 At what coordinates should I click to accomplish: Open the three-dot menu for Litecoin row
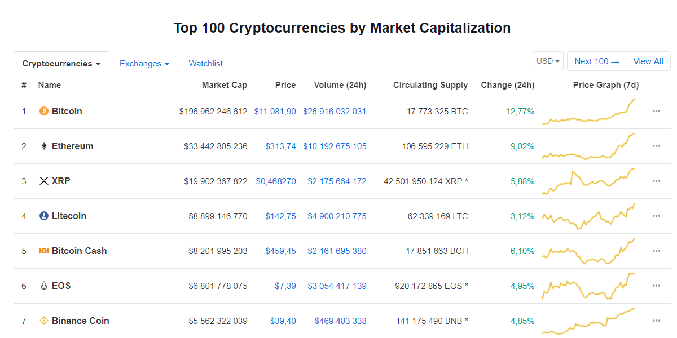click(656, 216)
